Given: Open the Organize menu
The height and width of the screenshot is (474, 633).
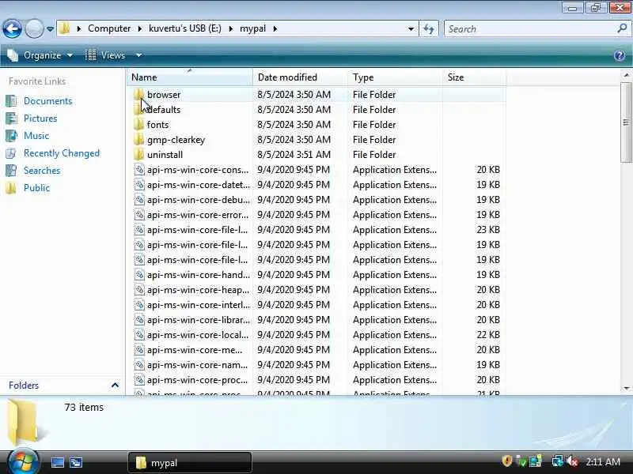Looking at the screenshot, I should pyautogui.click(x=40, y=55).
